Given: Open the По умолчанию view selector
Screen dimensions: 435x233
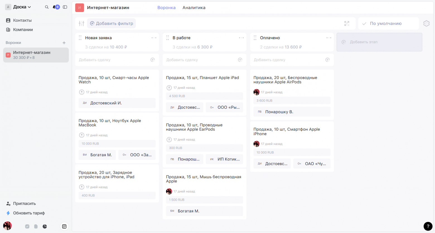Looking at the screenshot, I should click(x=388, y=23).
